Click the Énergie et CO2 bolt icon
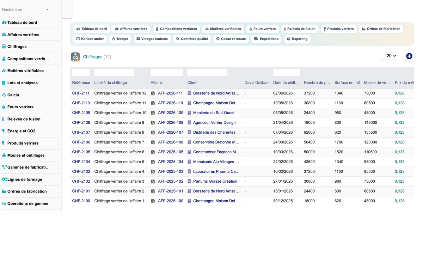423x262 pixels. 4,131
